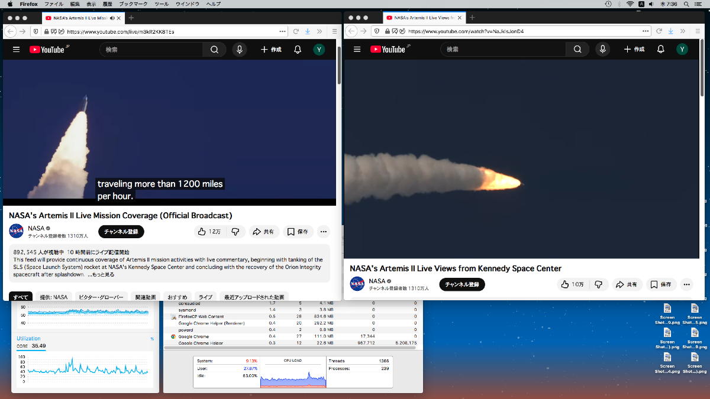The width and height of the screenshot is (710, 399).
Task: Open the 編集 menu
Action: pos(75,4)
